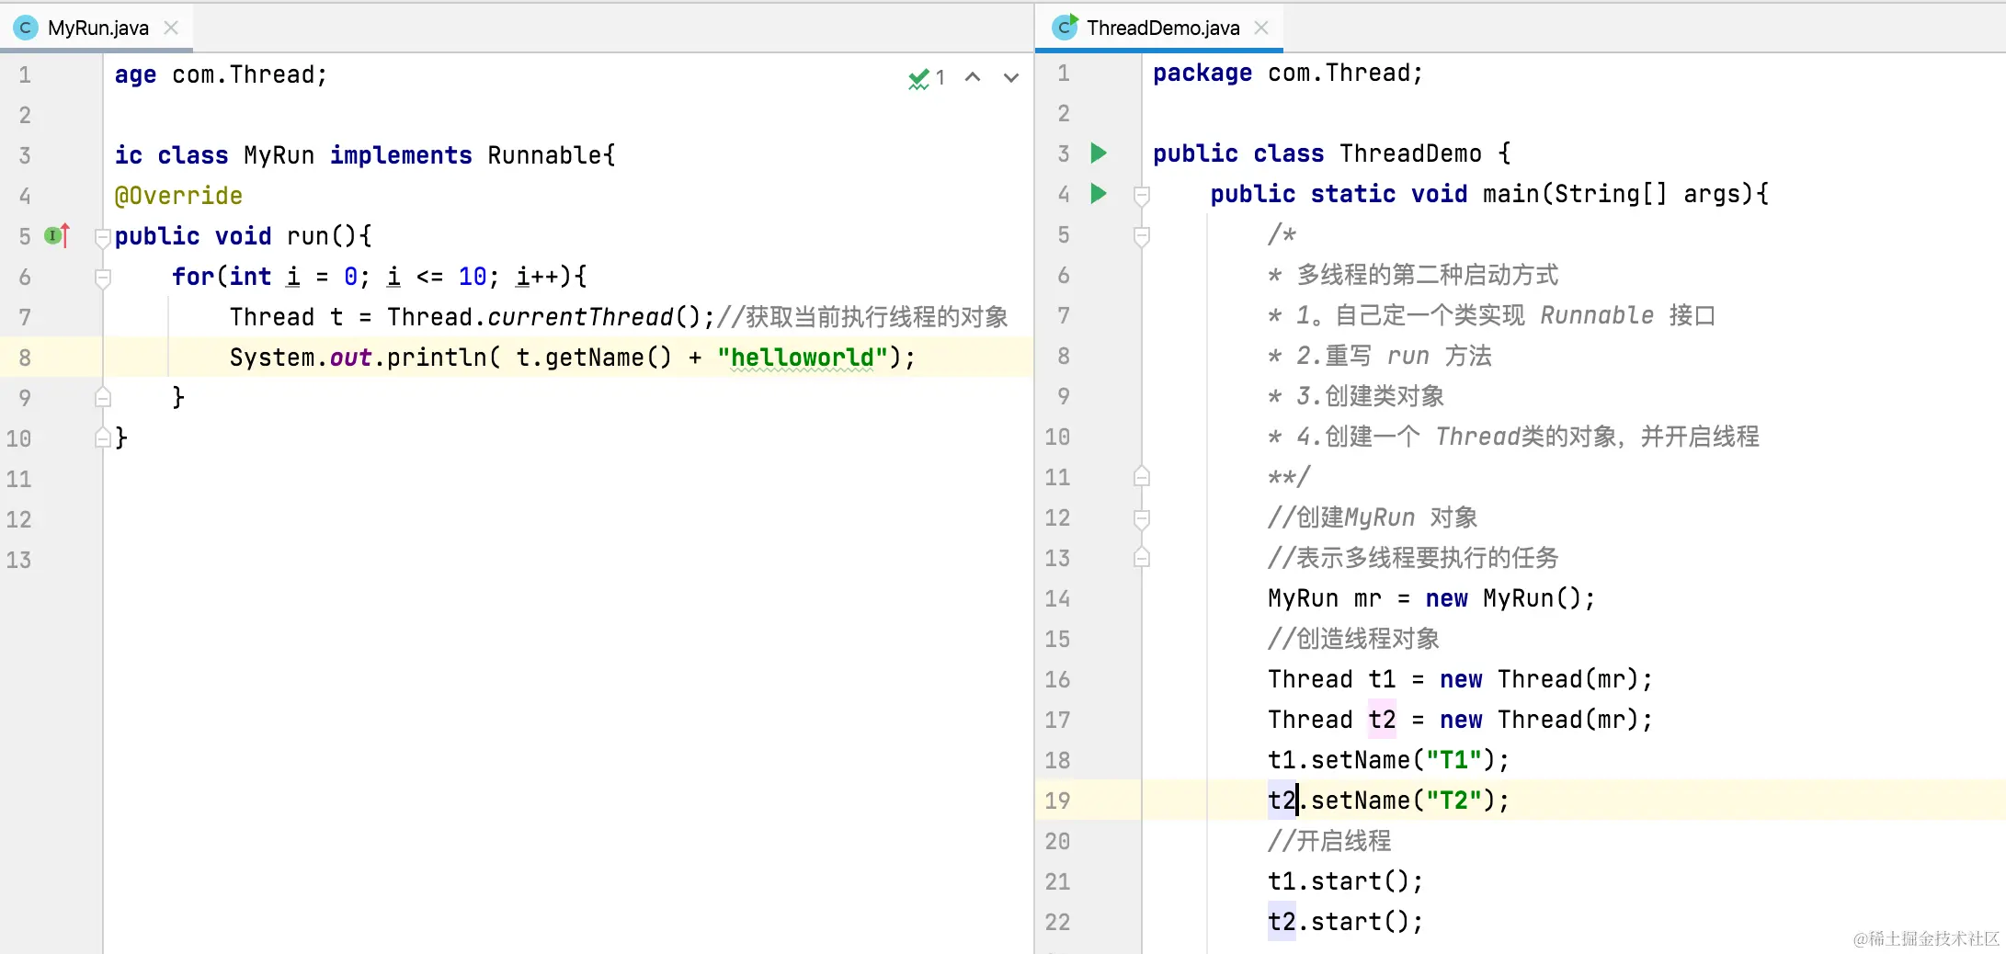
Task: Click the Runnable interface name in MyRun declaration
Action: pos(544,155)
